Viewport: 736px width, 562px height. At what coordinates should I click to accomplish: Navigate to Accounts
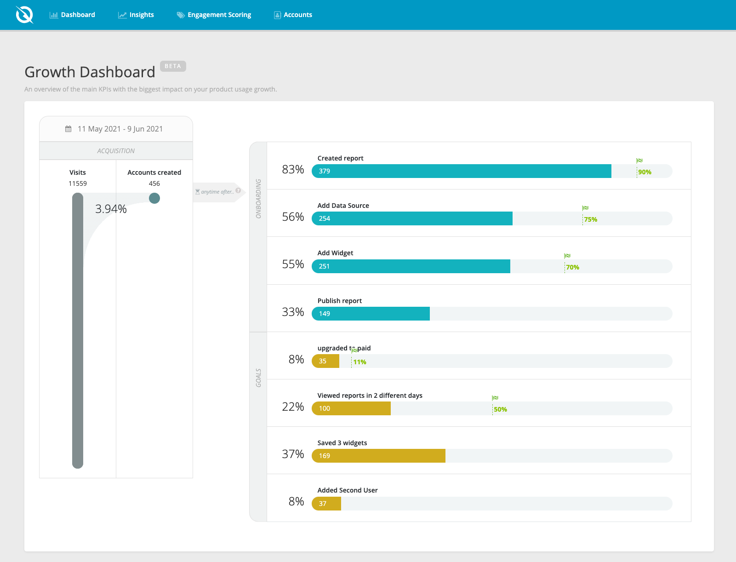click(x=293, y=15)
